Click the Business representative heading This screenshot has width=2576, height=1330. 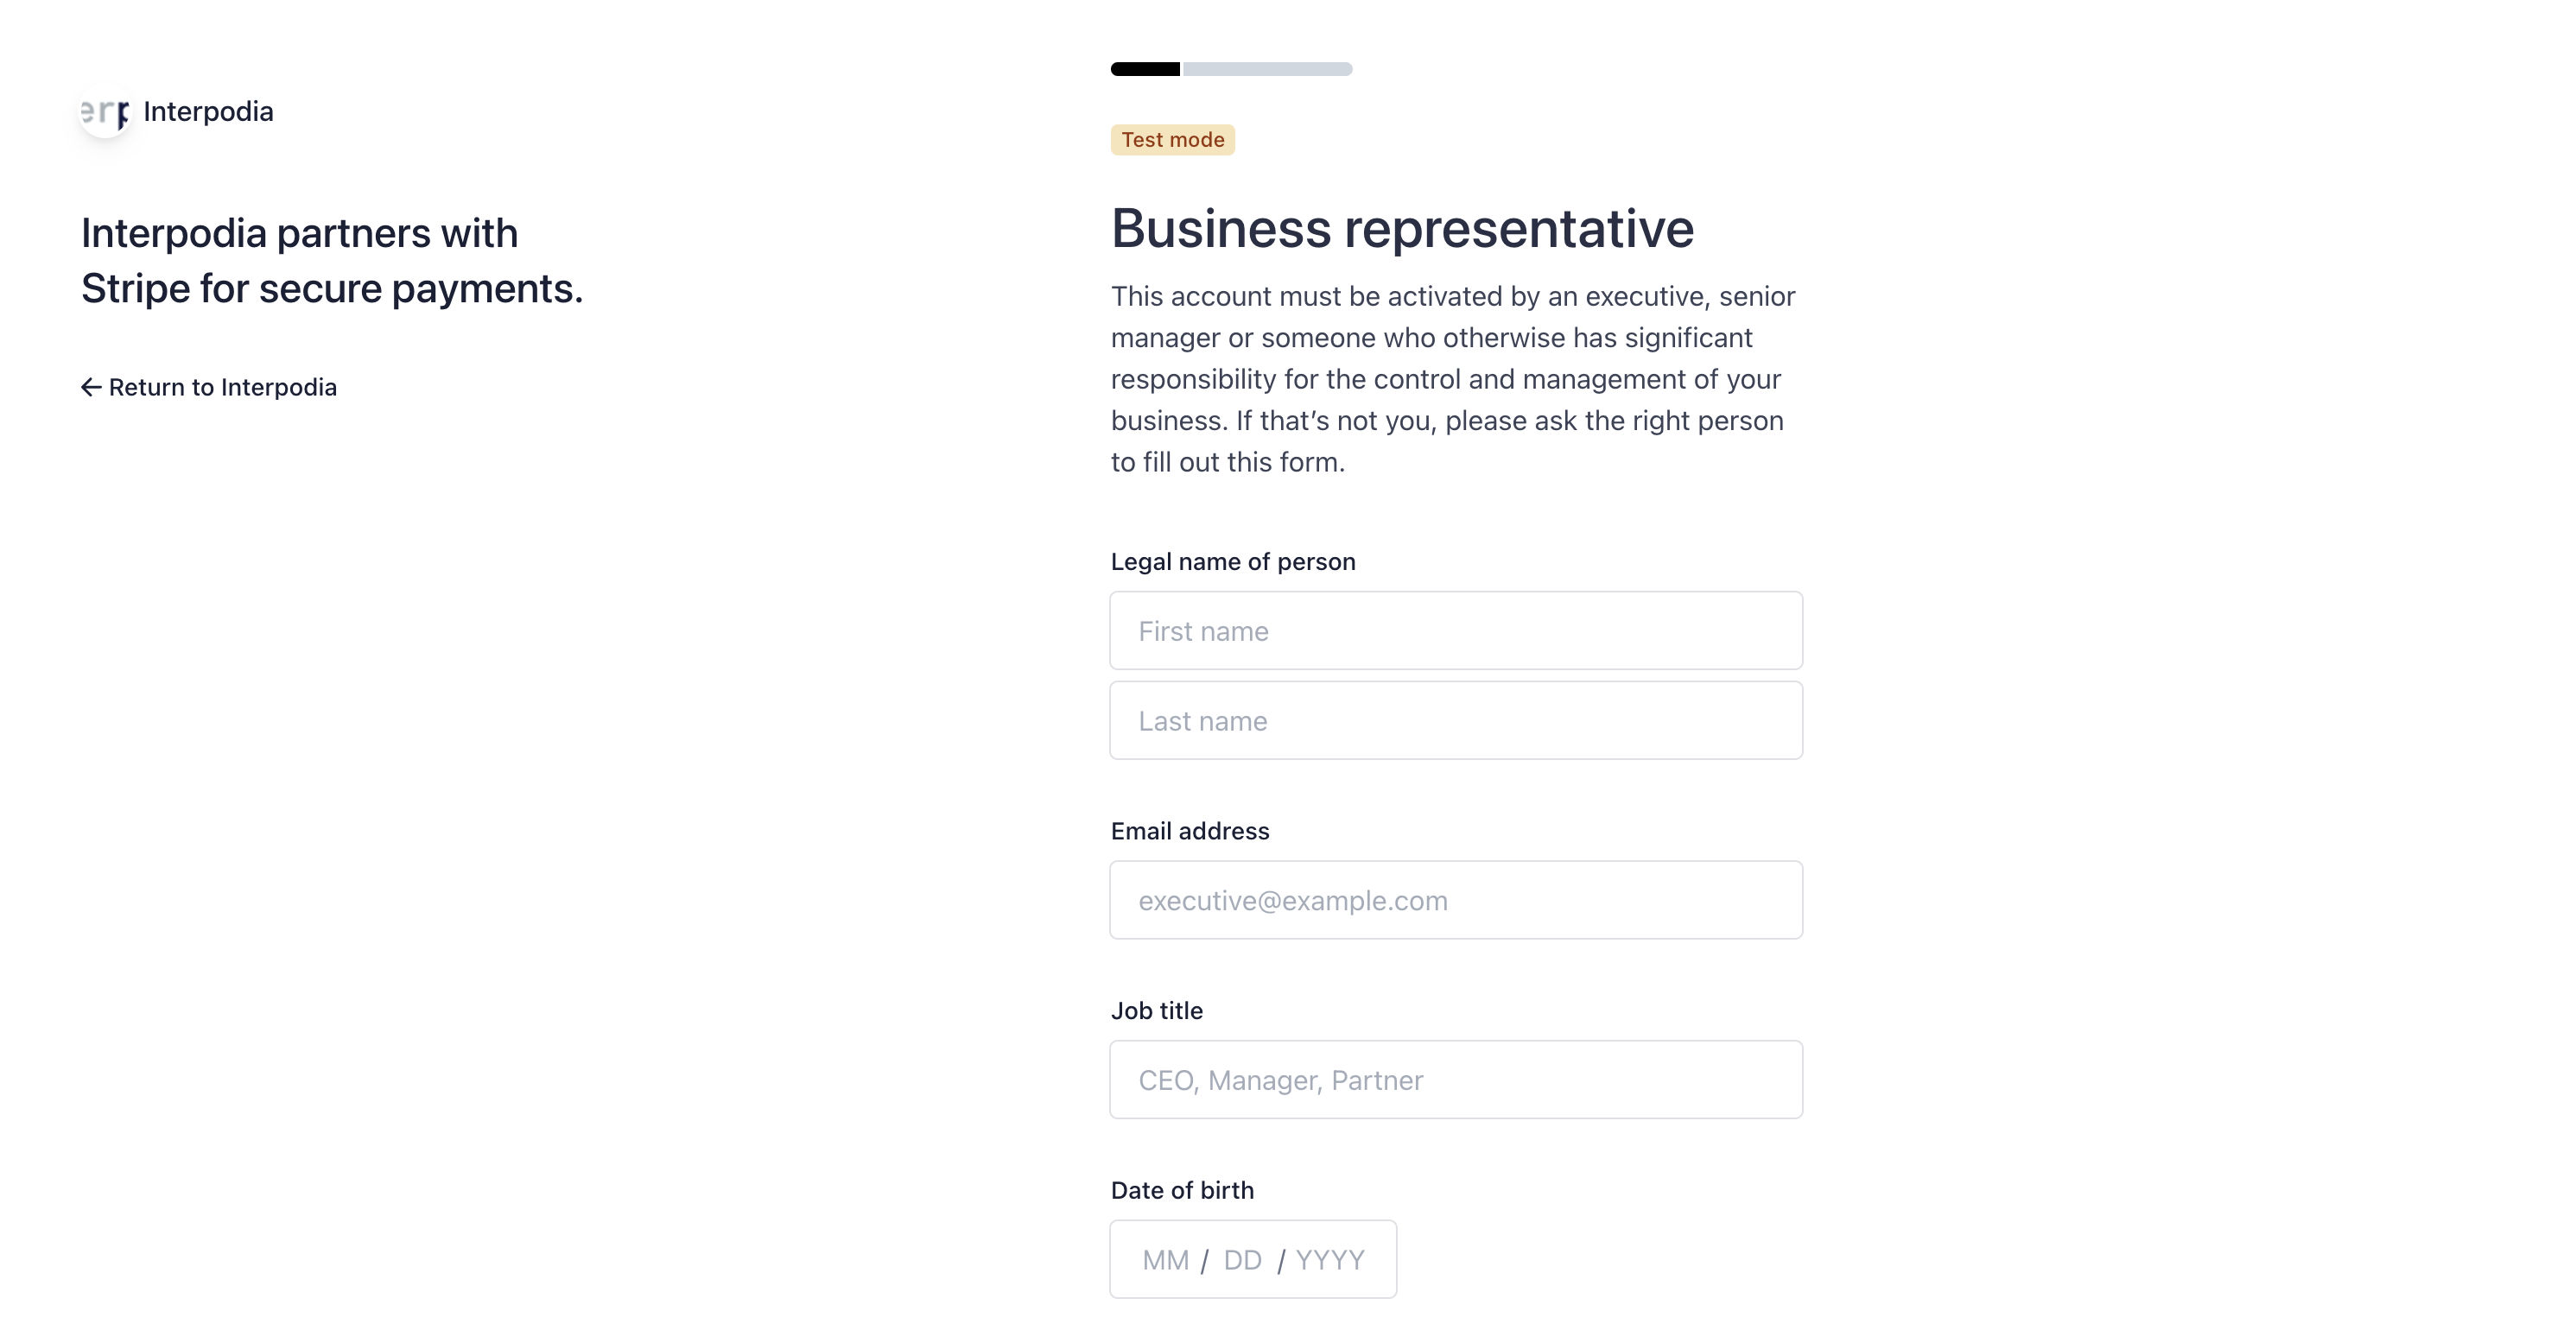pyautogui.click(x=1402, y=228)
